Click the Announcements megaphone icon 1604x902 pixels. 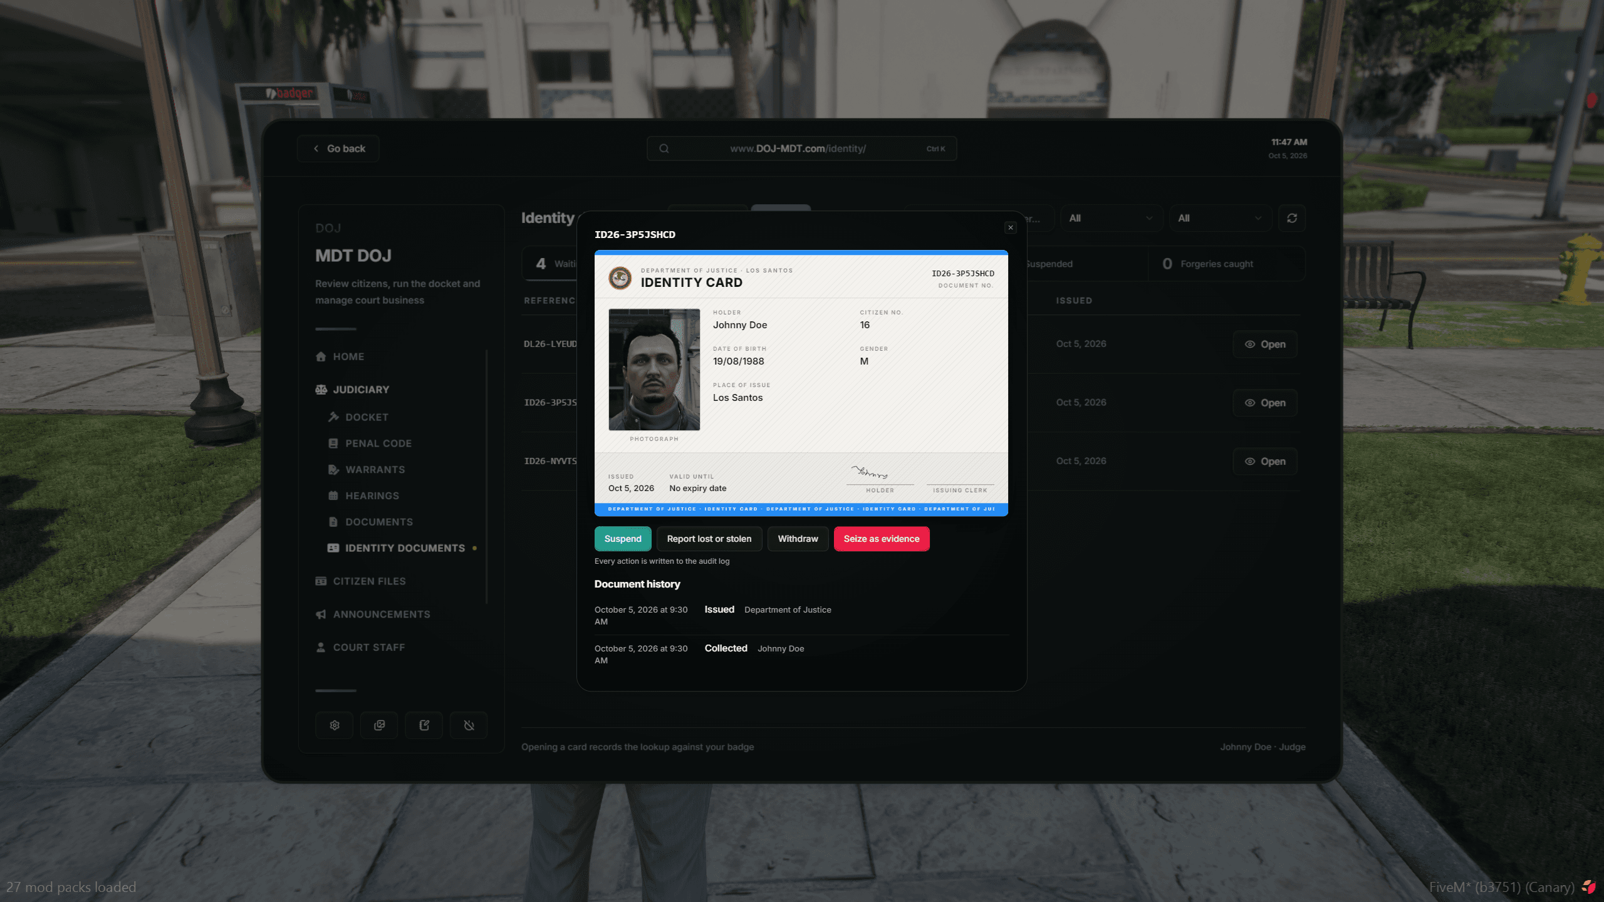click(x=321, y=614)
